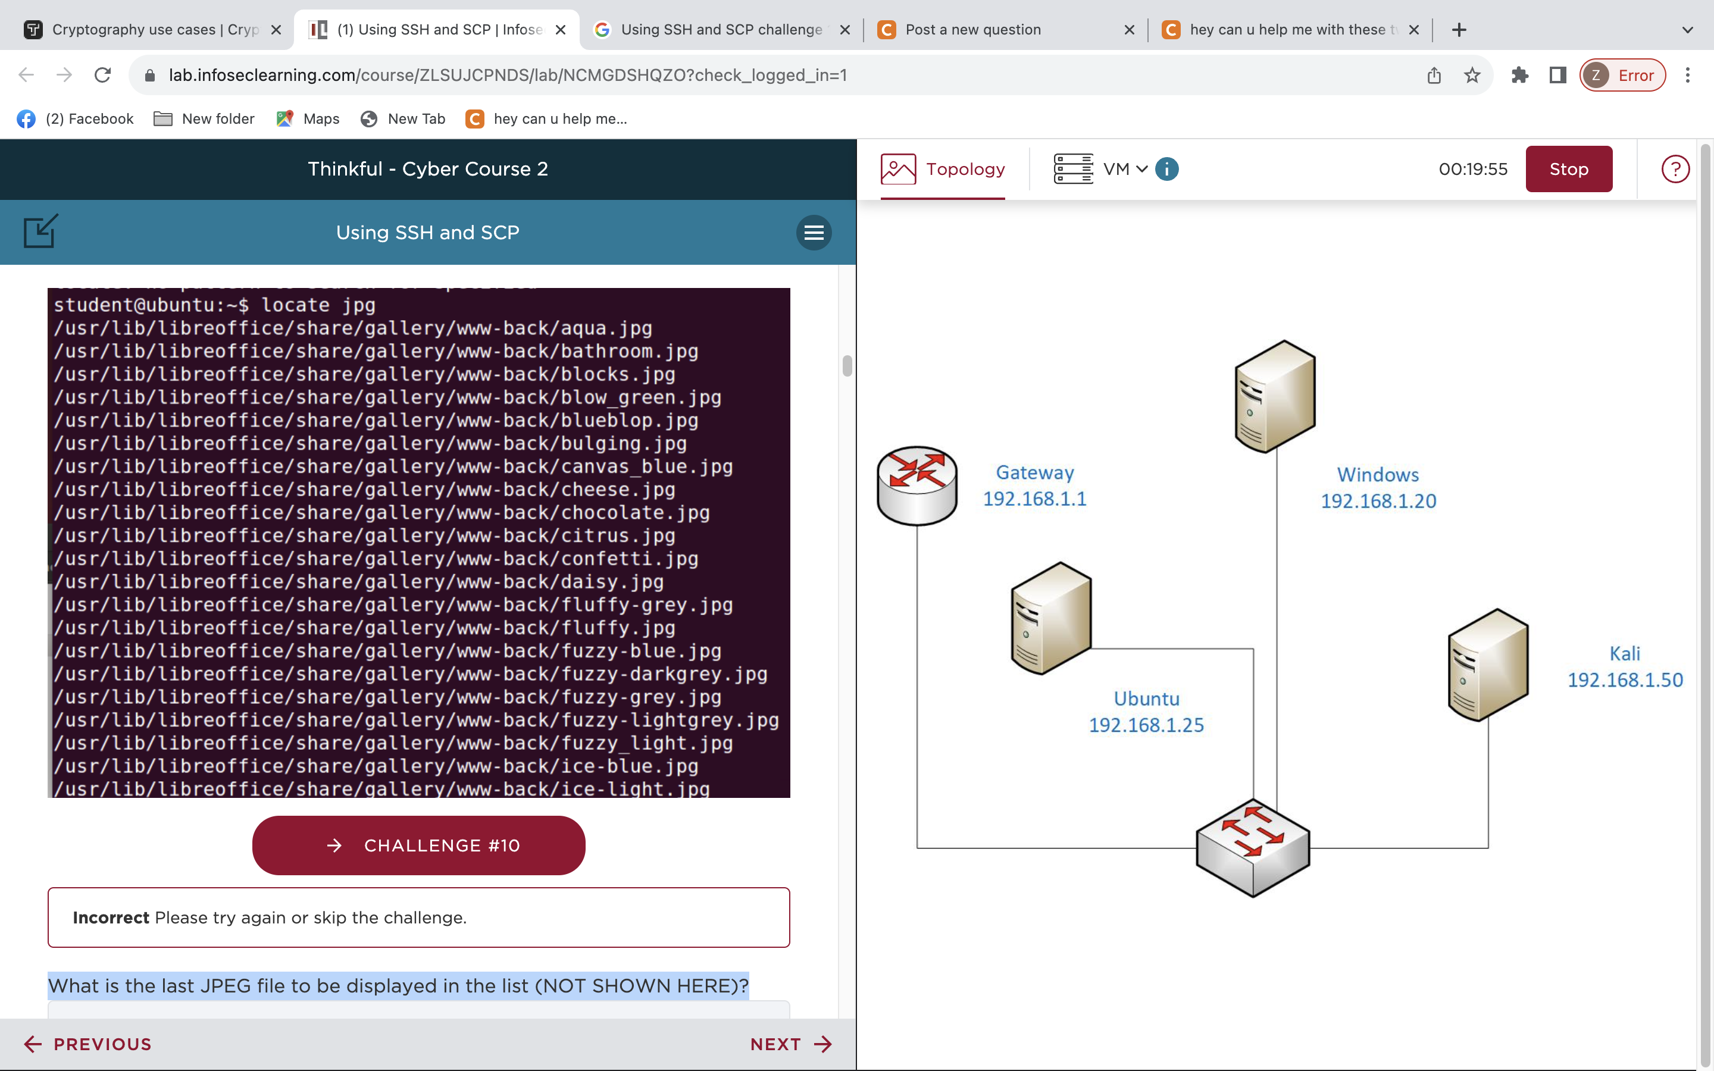Bookmark this page with star icon
Screen dimensions: 1714x1071
(1472, 75)
